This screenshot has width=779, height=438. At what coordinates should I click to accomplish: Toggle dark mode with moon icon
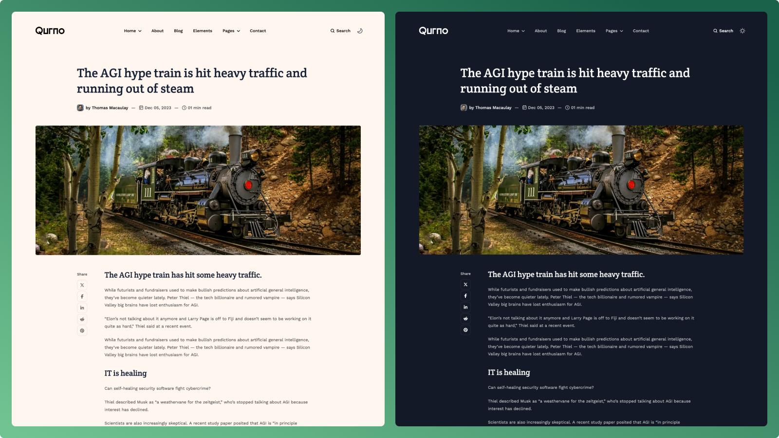coord(360,31)
